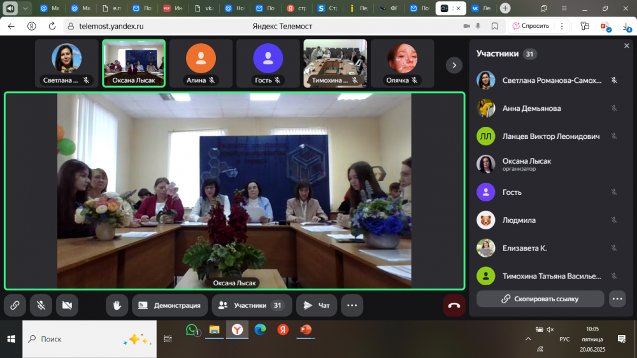Click the copy meeting link icon
Screen dimensions: 637x358
pos(15,306)
